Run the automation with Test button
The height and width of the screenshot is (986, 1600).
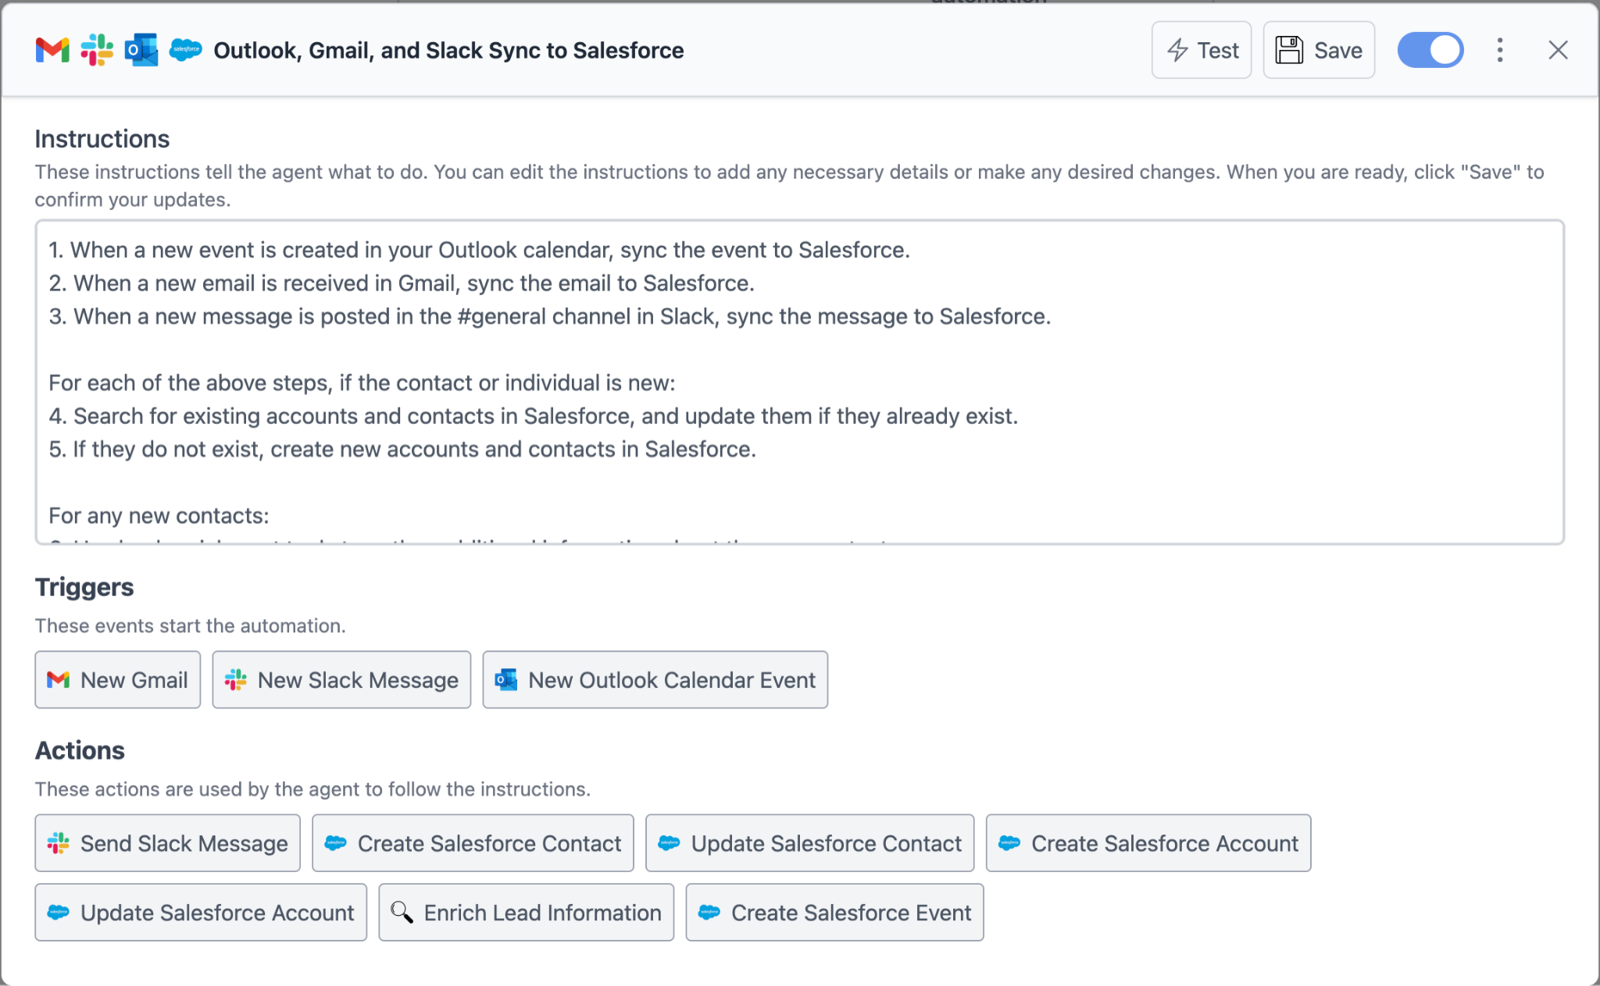click(x=1202, y=50)
